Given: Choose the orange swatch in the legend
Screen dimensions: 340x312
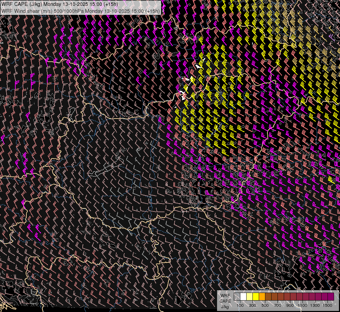Looking at the screenshot, I should [262, 297].
